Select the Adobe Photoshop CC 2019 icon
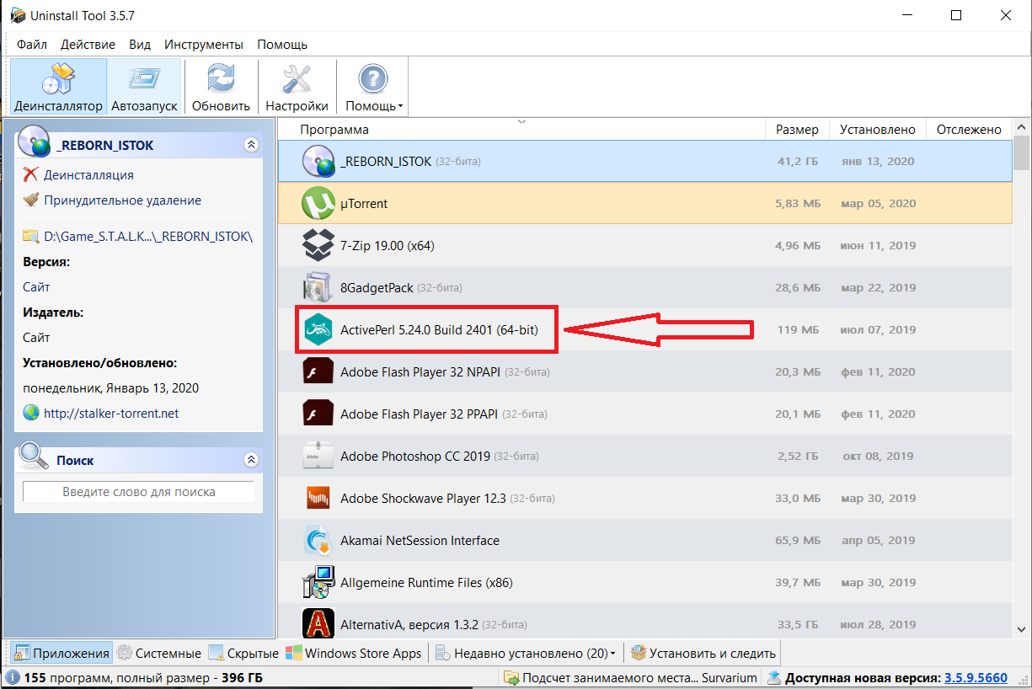The width and height of the screenshot is (1032, 689). 318,456
